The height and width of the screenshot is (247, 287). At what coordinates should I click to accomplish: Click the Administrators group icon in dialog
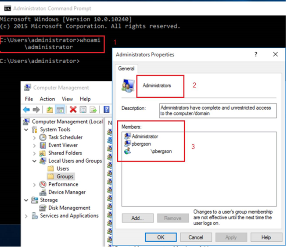pos(128,86)
